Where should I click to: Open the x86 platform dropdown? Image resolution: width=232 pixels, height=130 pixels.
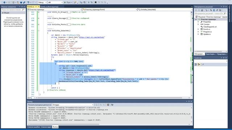tap(55, 3)
